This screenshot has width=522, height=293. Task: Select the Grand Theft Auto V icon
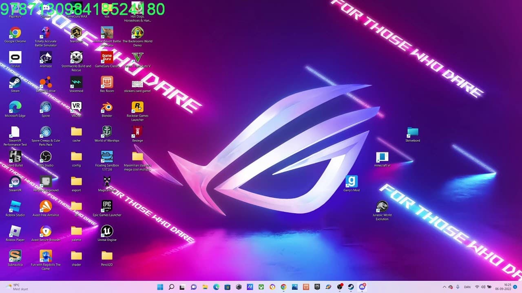pos(137,60)
